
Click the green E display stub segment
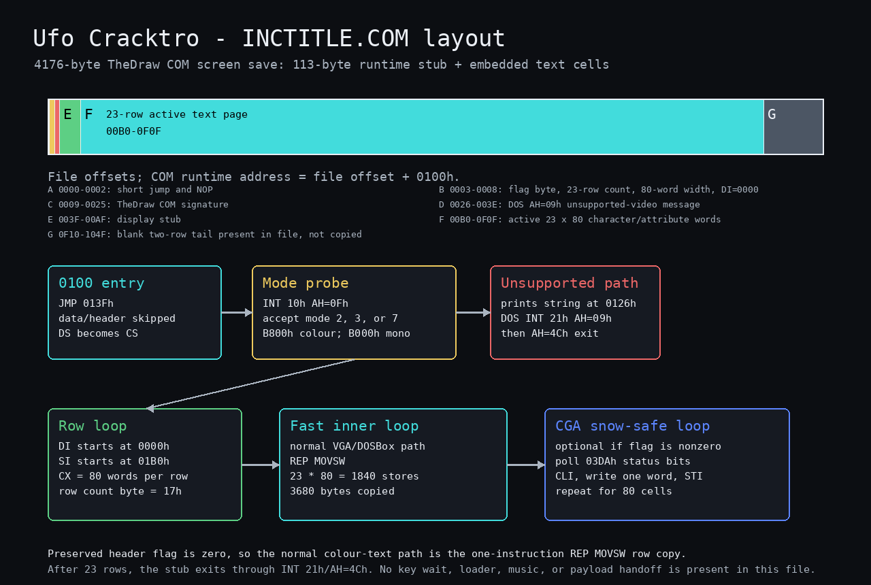[x=70, y=127]
